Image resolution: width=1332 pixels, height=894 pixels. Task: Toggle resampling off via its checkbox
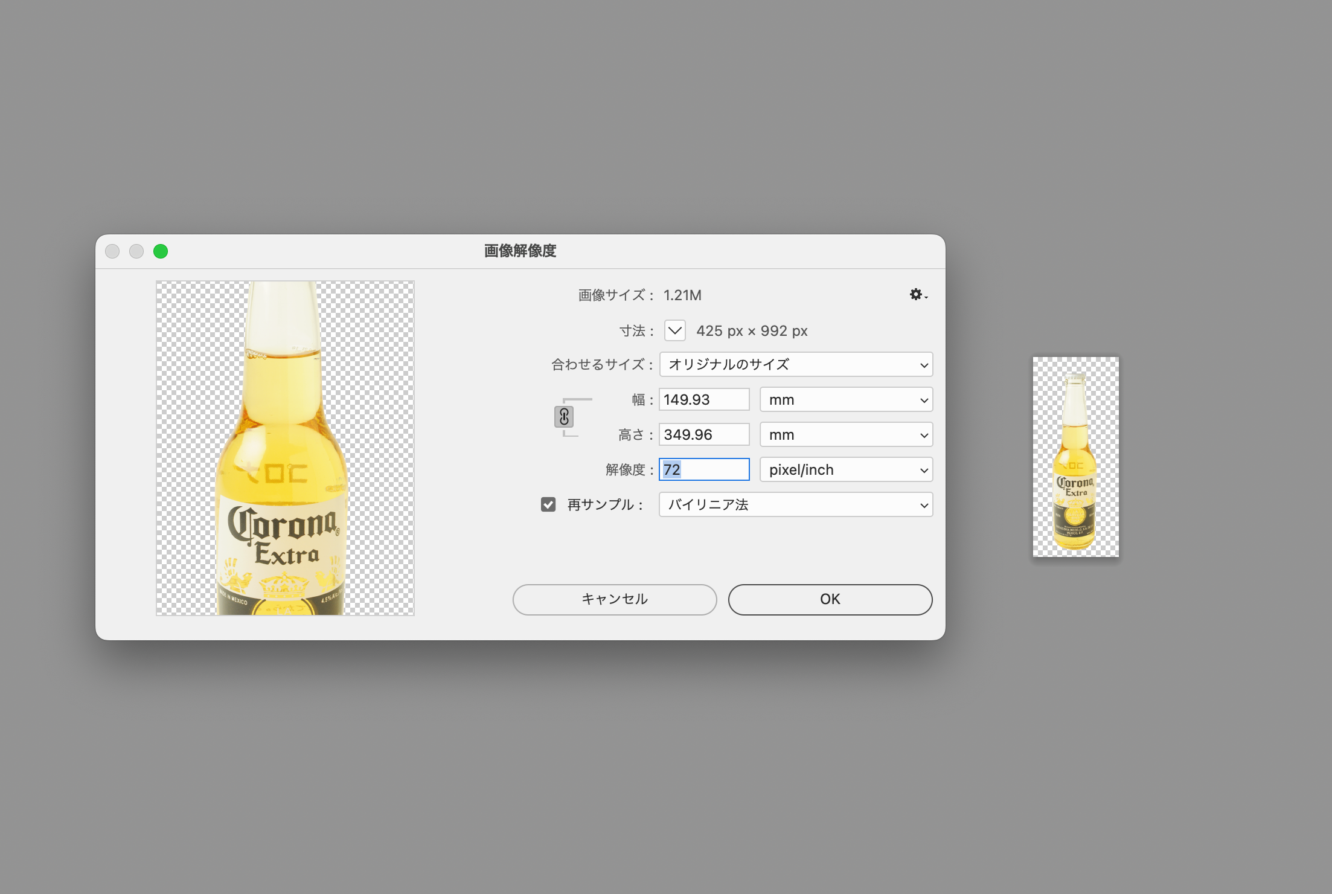(x=548, y=504)
